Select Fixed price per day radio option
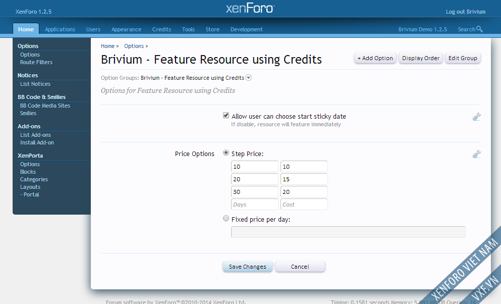The image size is (501, 304). pyautogui.click(x=226, y=218)
